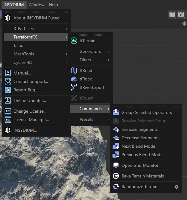
Task: Expand the Cycles 4D submenu arrow
Action: 66,63
